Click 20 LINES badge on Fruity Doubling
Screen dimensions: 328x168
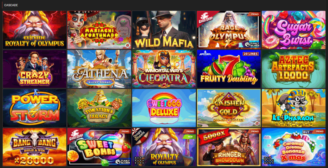250,54
